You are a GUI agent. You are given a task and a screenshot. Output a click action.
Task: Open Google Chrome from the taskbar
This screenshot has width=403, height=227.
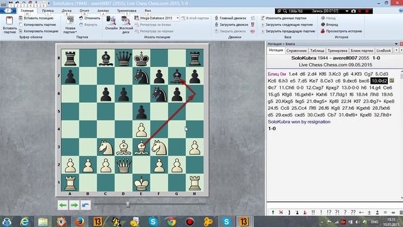coord(171,221)
